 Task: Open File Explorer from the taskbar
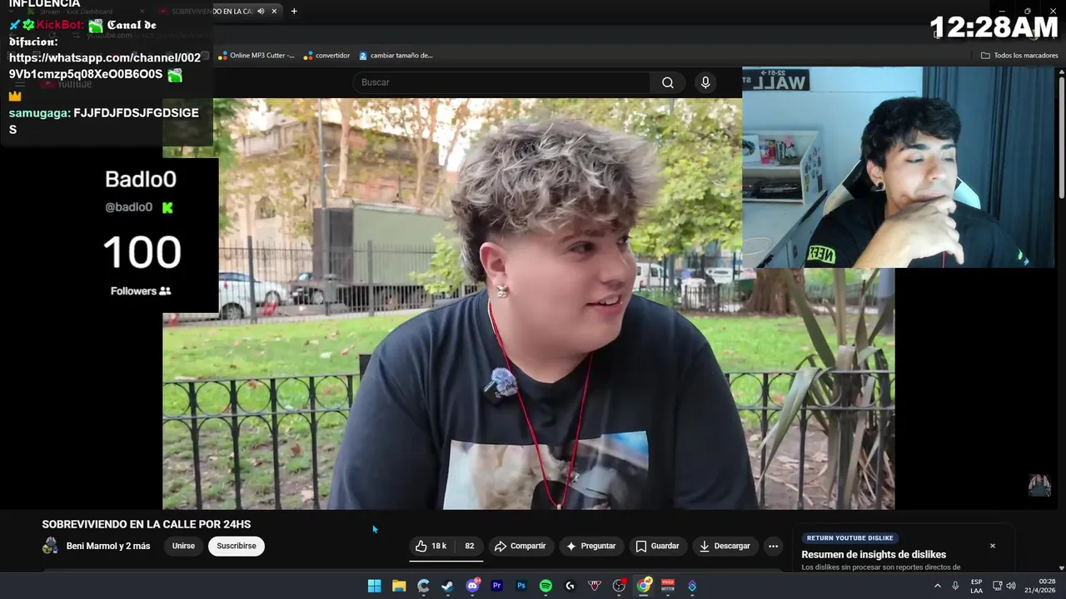(x=399, y=586)
